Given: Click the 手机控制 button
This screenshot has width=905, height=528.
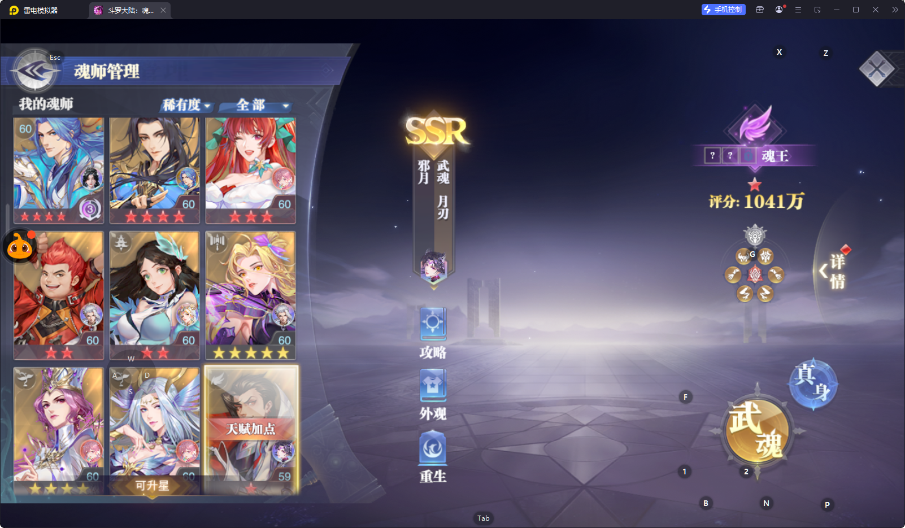Looking at the screenshot, I should (724, 10).
